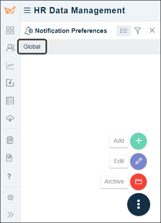
Task: Open the documents copy icon in sidebar
Action: point(10,140)
